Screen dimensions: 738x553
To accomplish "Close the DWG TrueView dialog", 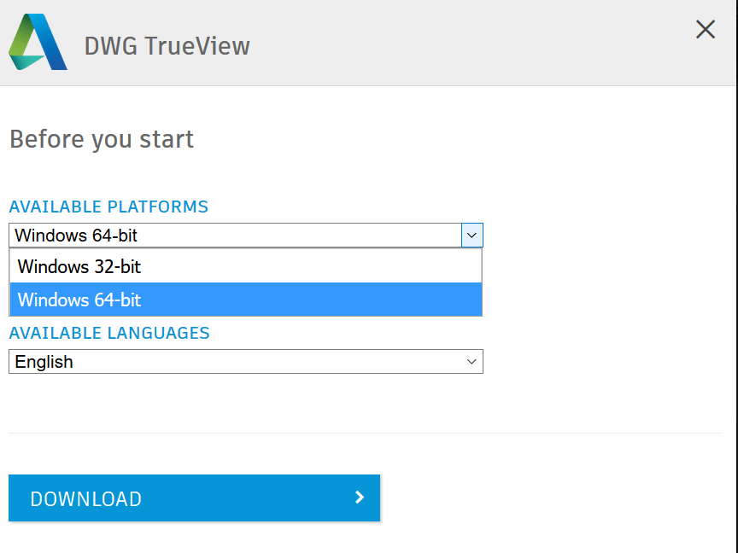I will click(706, 30).
